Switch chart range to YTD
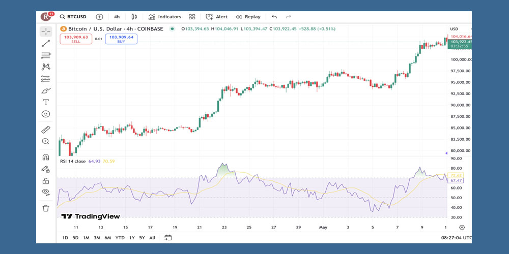The height and width of the screenshot is (254, 509). coord(120,238)
